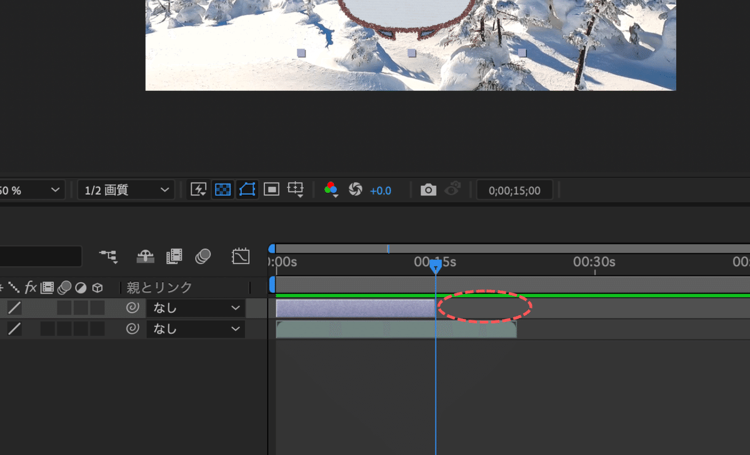Enable motion blur switch on top layer

[x=64, y=308]
